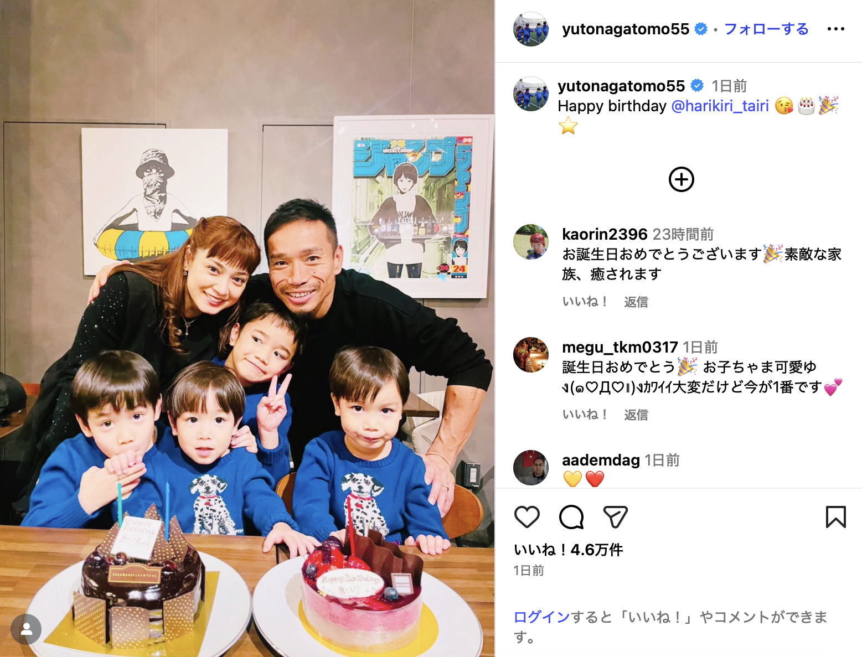View the 4.6万件 likes list
This screenshot has width=862, height=657.
569,550
